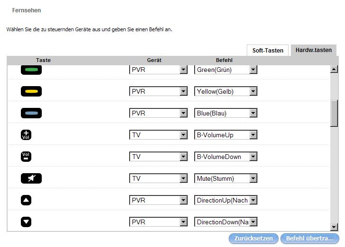Click the Volume minus key icon
Screen dimensions: 345x247
coord(26,157)
